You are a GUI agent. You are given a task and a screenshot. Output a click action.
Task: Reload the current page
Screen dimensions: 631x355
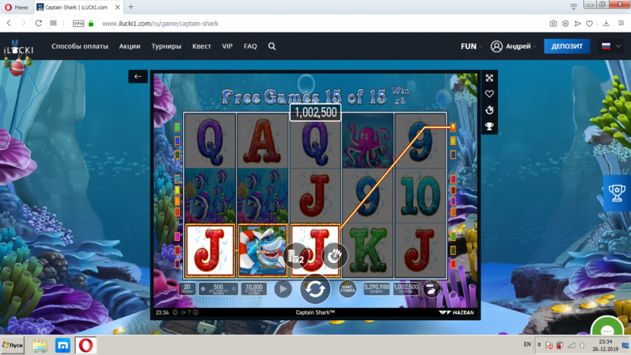pyautogui.click(x=38, y=23)
